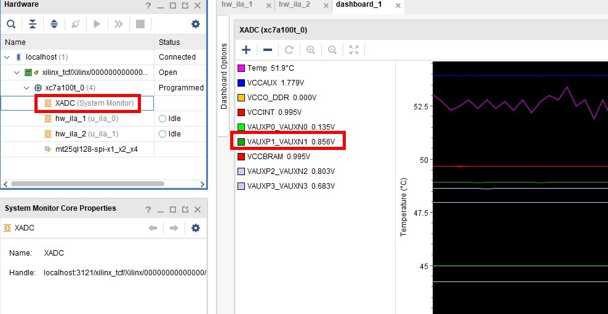Add a sensor with the plus icon

click(x=246, y=50)
